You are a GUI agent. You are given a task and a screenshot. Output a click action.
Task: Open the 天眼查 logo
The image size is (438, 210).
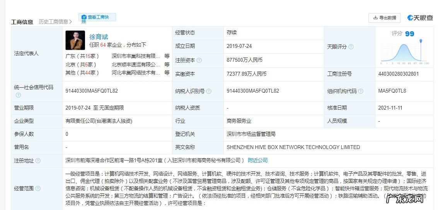point(420,18)
